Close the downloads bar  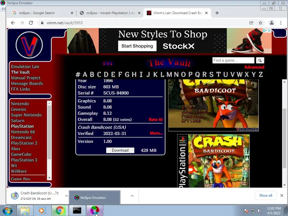coord(282,195)
